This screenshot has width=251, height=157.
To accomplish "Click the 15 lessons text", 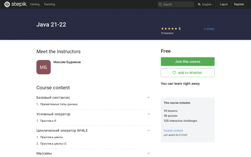I will tap(171, 111).
